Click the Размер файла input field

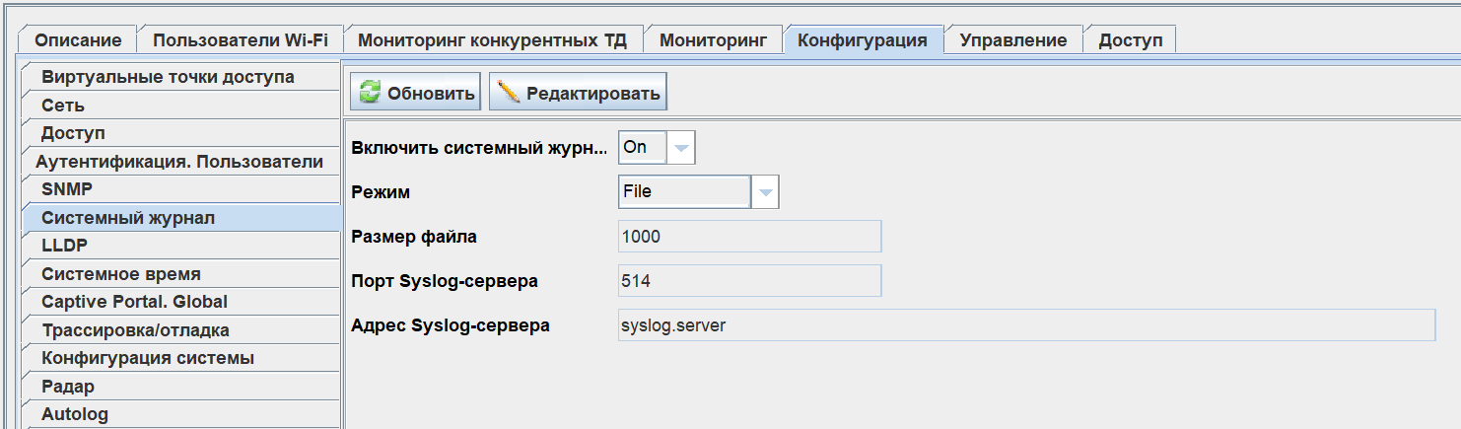coord(748,237)
